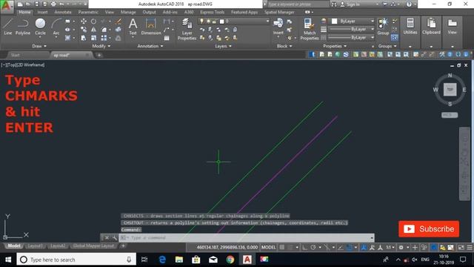The width and height of the screenshot is (474, 267).
Task: Click the ViewCube TOP face
Action: [450, 90]
